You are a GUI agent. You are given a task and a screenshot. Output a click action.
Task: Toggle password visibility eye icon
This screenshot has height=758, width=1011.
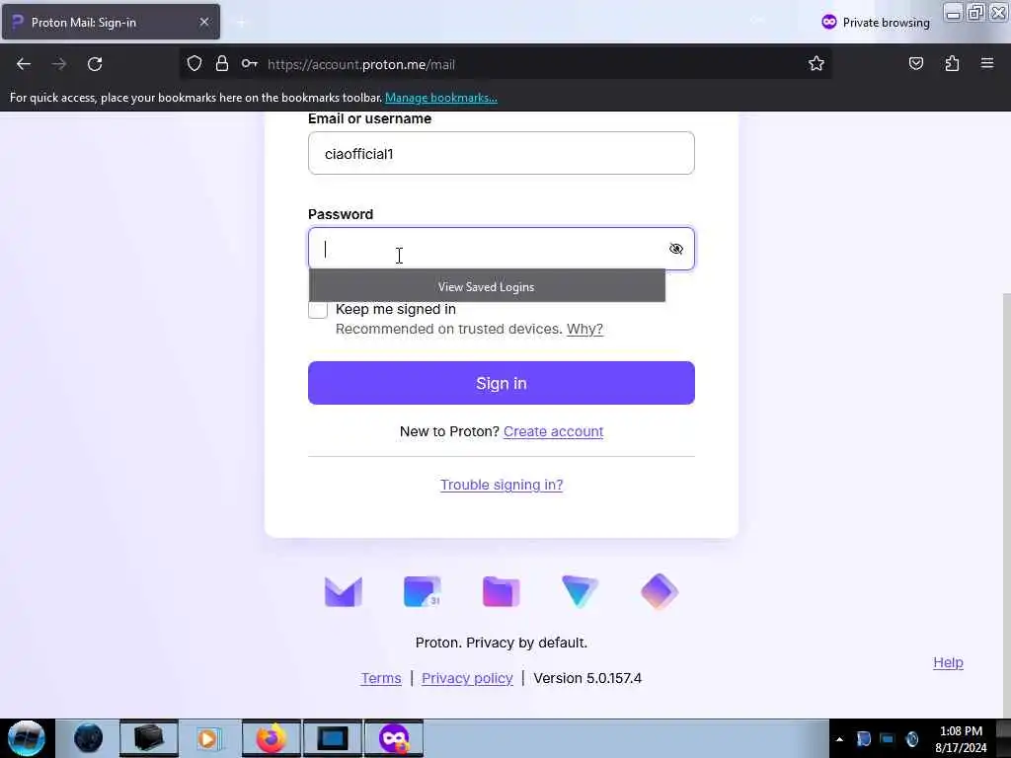(x=675, y=249)
